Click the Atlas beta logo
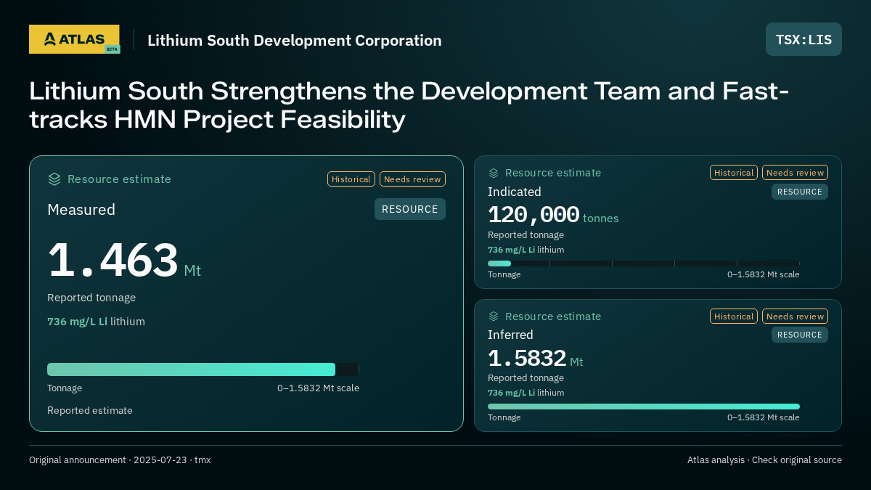This screenshot has width=871, height=490. (x=74, y=39)
